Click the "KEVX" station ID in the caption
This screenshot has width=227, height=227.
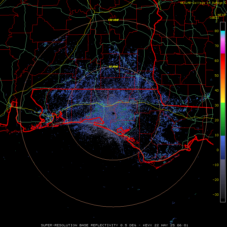pos(148,225)
